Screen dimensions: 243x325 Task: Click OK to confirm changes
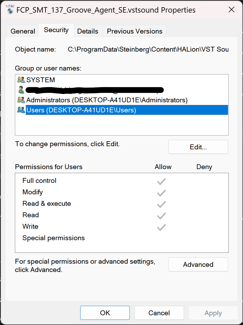coord(105,313)
